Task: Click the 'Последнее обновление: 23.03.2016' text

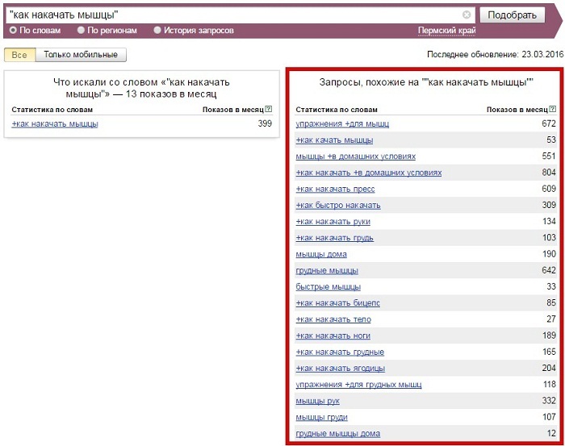Action: [x=495, y=55]
